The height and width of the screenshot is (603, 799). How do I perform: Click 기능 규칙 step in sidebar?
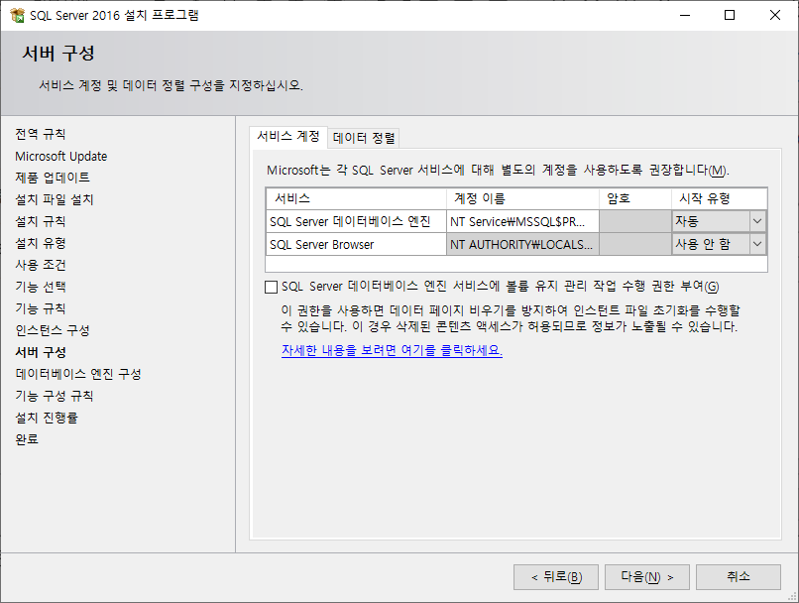pyautogui.click(x=41, y=308)
